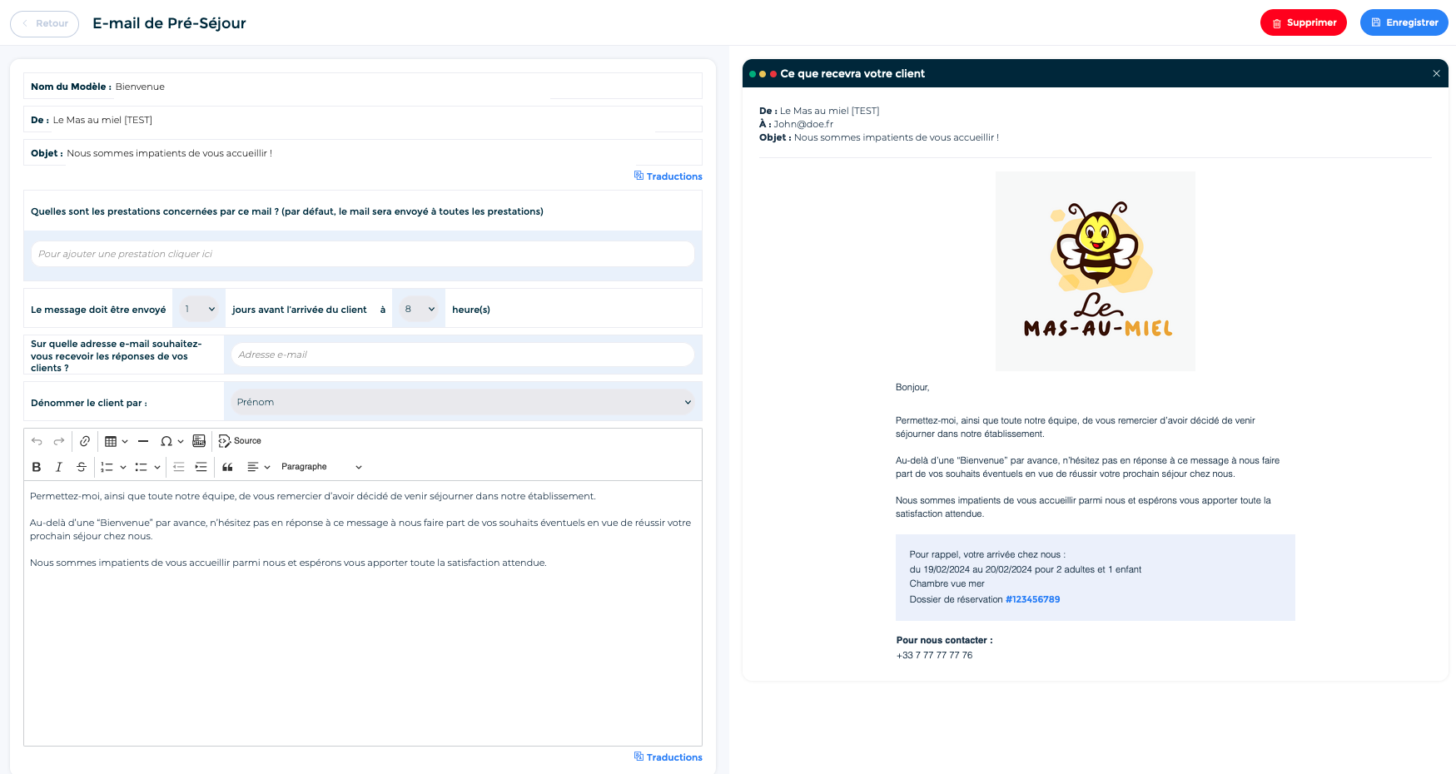Insert an HTML embed block
Viewport: 1456px width, 774px height.
point(199,441)
